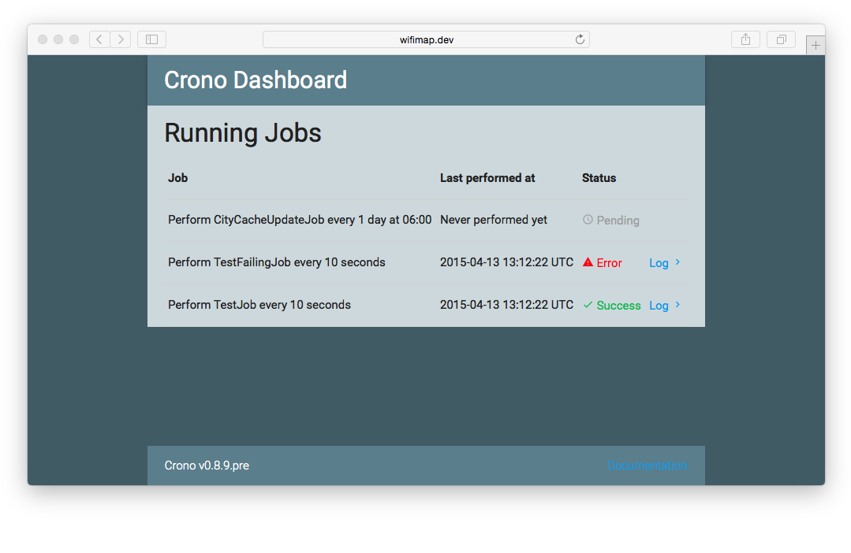Click the Pending clock icon
Viewport: 851px width, 553px height.
coord(588,220)
